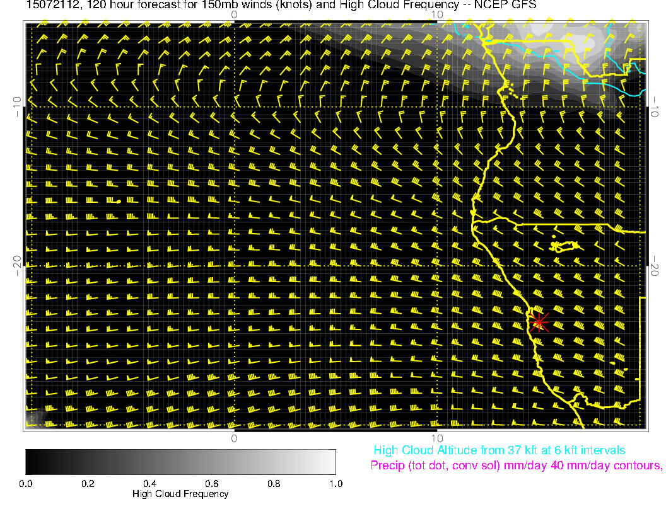Click the cyan High Cloud Altitude legend text
The image size is (666, 514).
pos(499,450)
